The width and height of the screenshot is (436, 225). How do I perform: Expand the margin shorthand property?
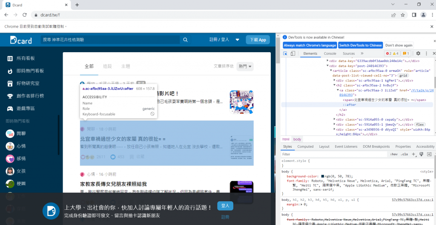tap(302, 204)
